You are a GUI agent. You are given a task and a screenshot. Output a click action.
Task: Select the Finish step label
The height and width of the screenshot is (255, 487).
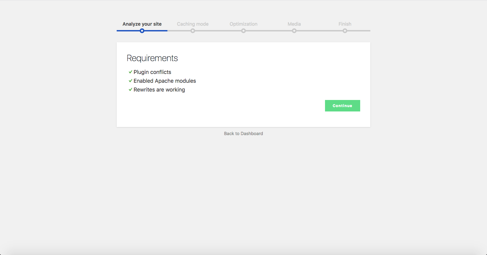(345, 24)
